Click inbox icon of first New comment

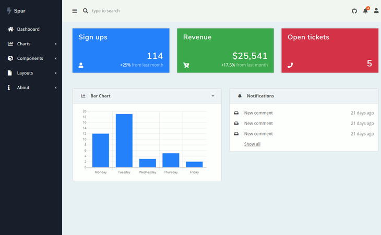click(236, 113)
